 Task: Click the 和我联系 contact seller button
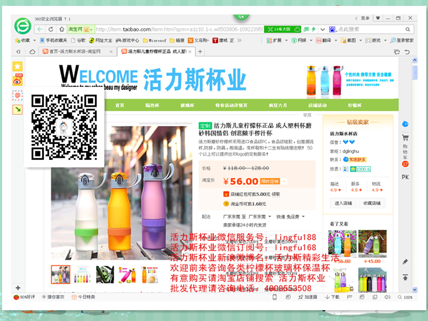pos(355,160)
